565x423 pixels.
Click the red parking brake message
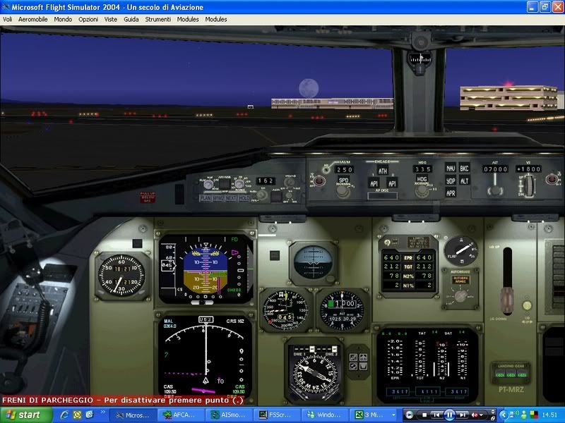click(122, 400)
